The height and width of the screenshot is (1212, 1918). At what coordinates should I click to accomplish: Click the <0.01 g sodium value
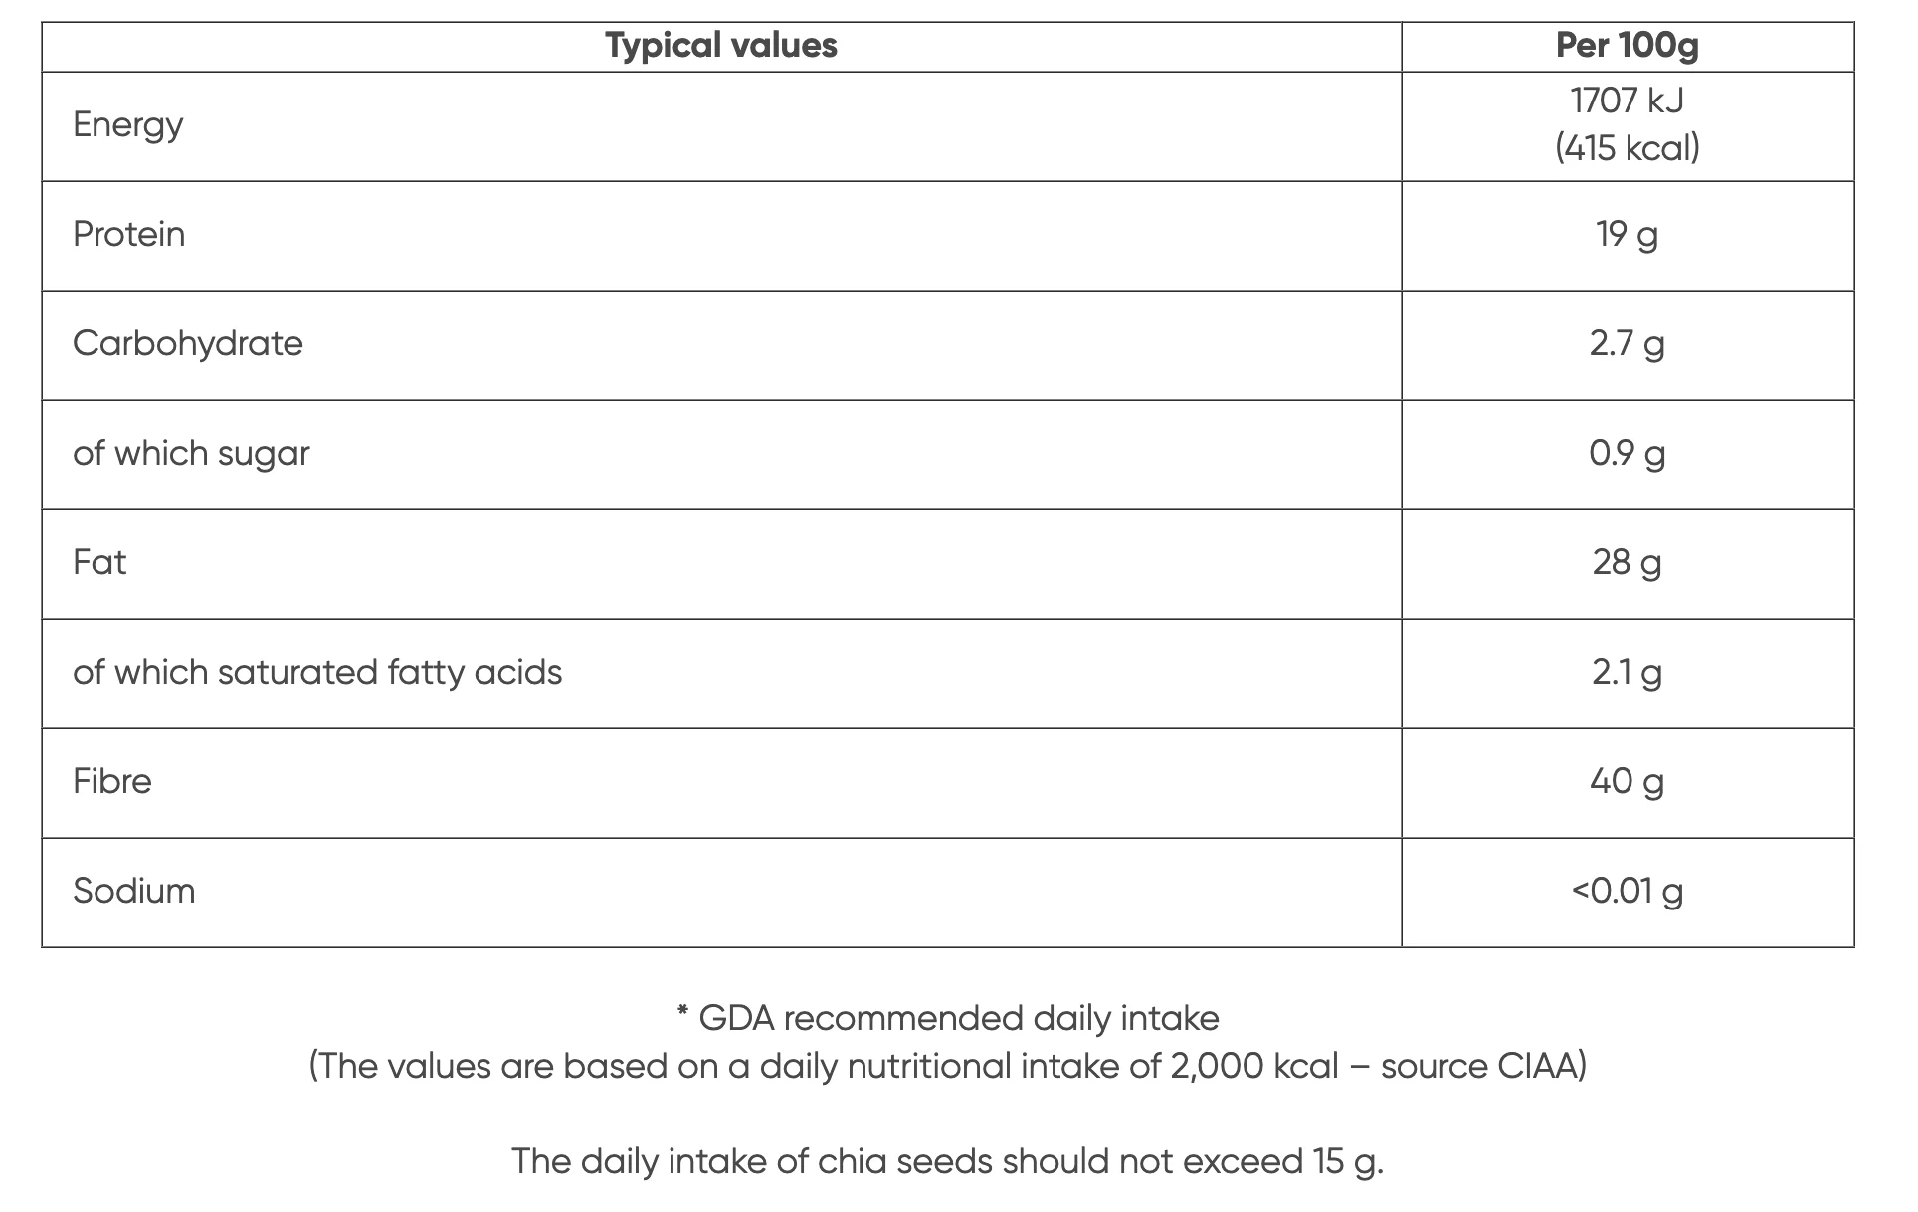click(1628, 892)
